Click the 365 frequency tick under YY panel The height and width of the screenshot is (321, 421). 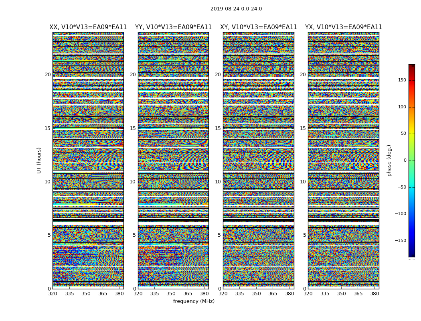[x=188, y=294]
